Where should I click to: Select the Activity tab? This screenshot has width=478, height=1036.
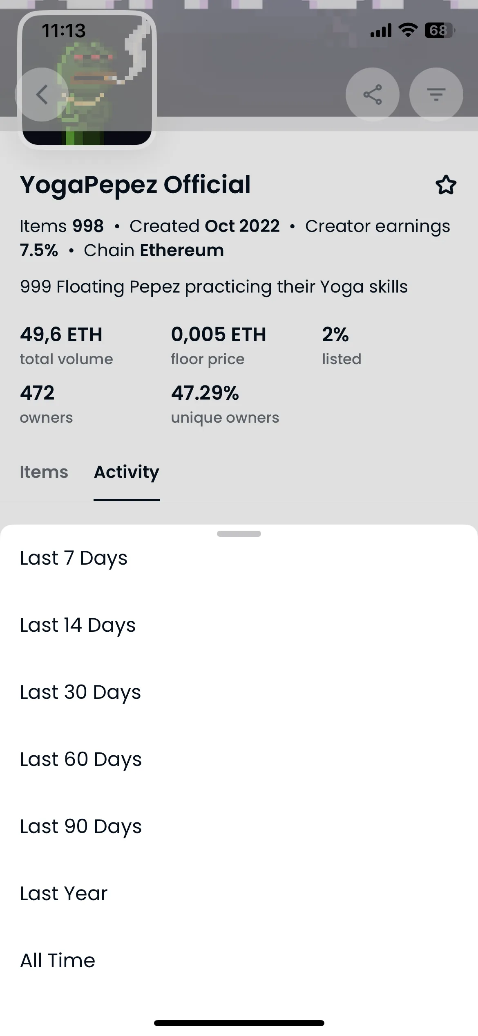(127, 473)
